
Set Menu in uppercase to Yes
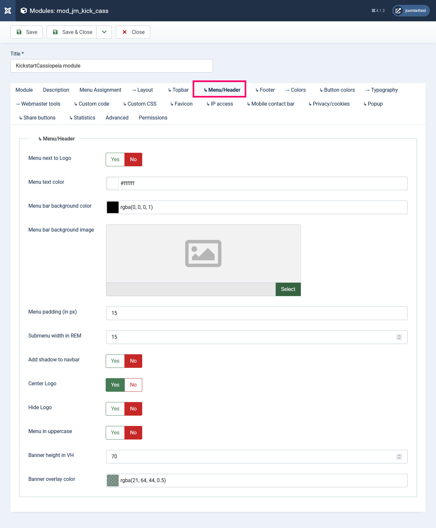tap(115, 433)
